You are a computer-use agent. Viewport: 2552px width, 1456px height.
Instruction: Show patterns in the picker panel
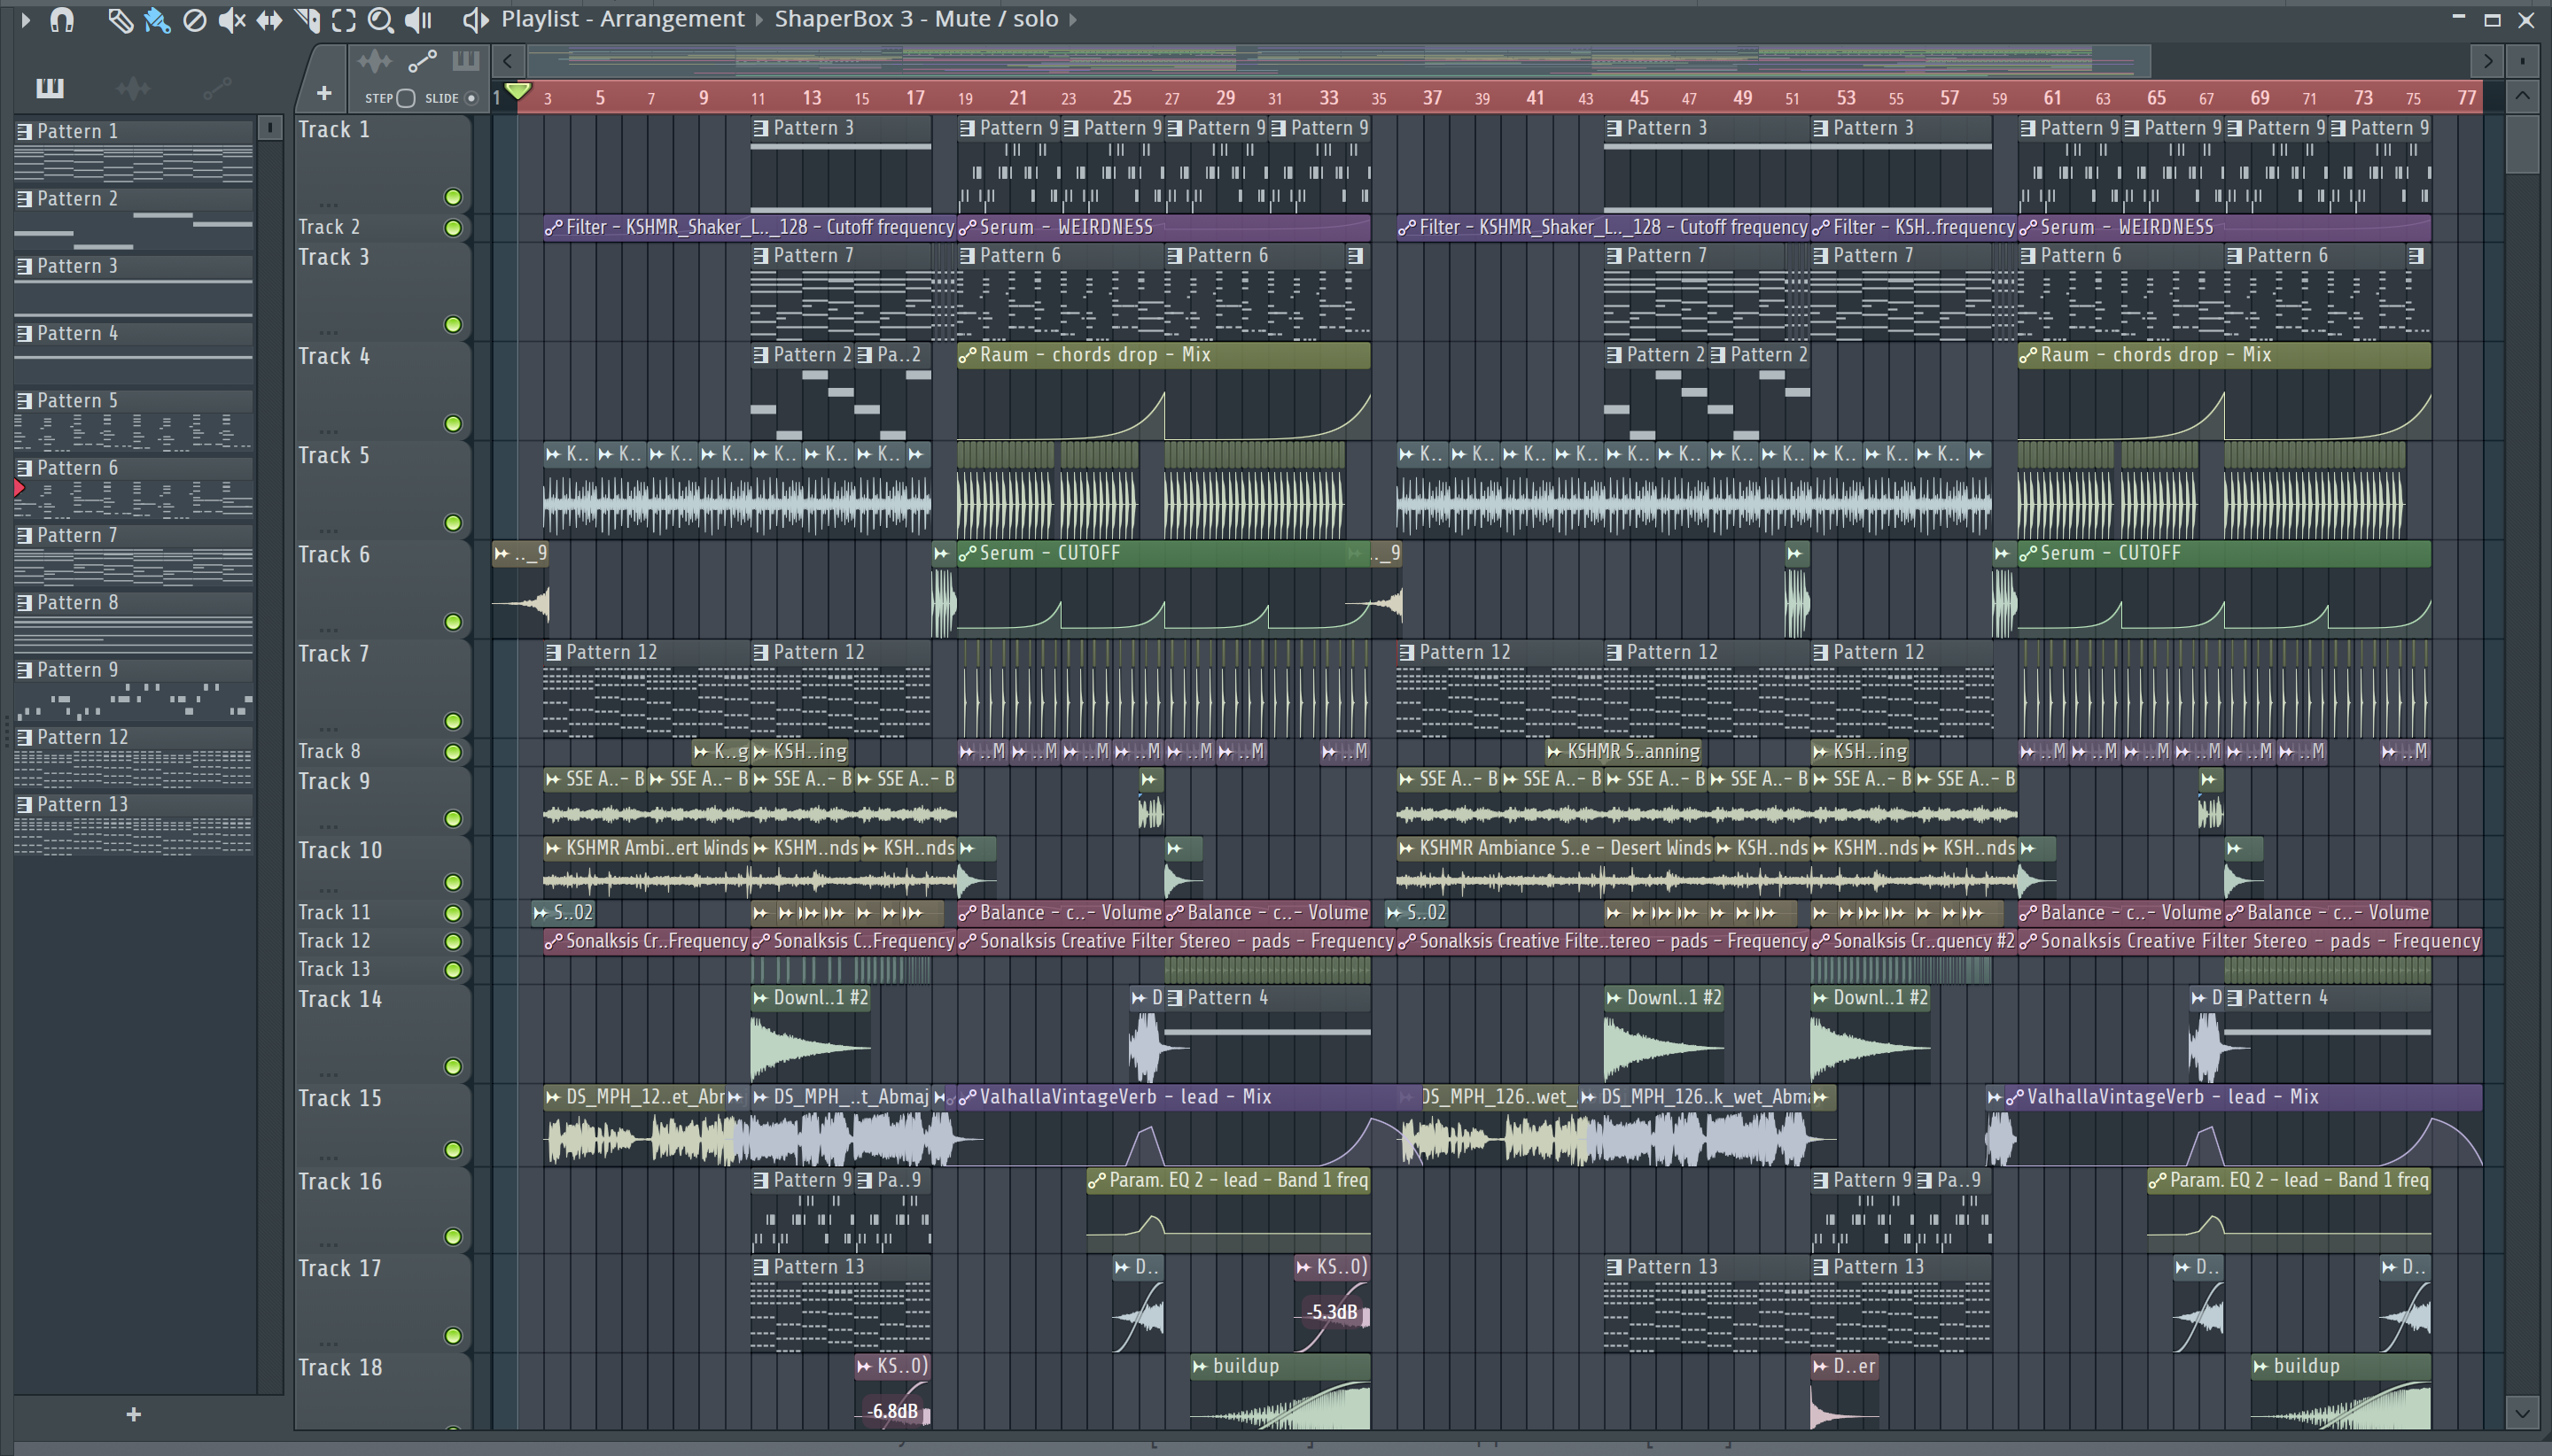(50, 88)
